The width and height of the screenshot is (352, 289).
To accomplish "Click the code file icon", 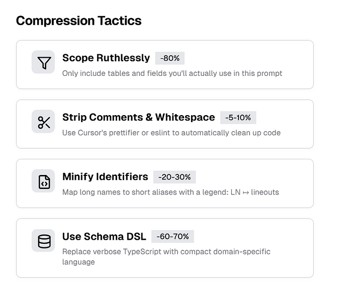I will click(43, 181).
